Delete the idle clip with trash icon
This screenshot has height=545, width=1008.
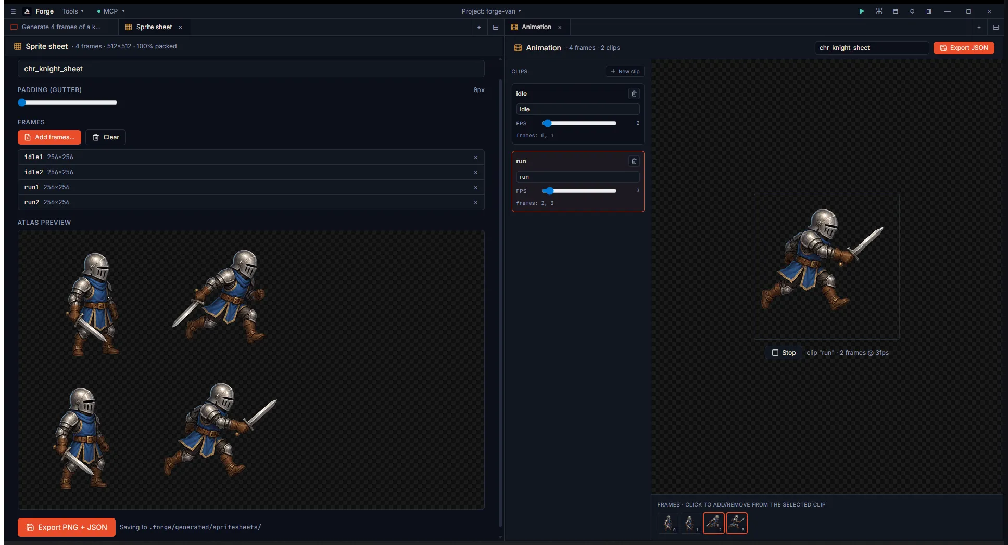634,94
